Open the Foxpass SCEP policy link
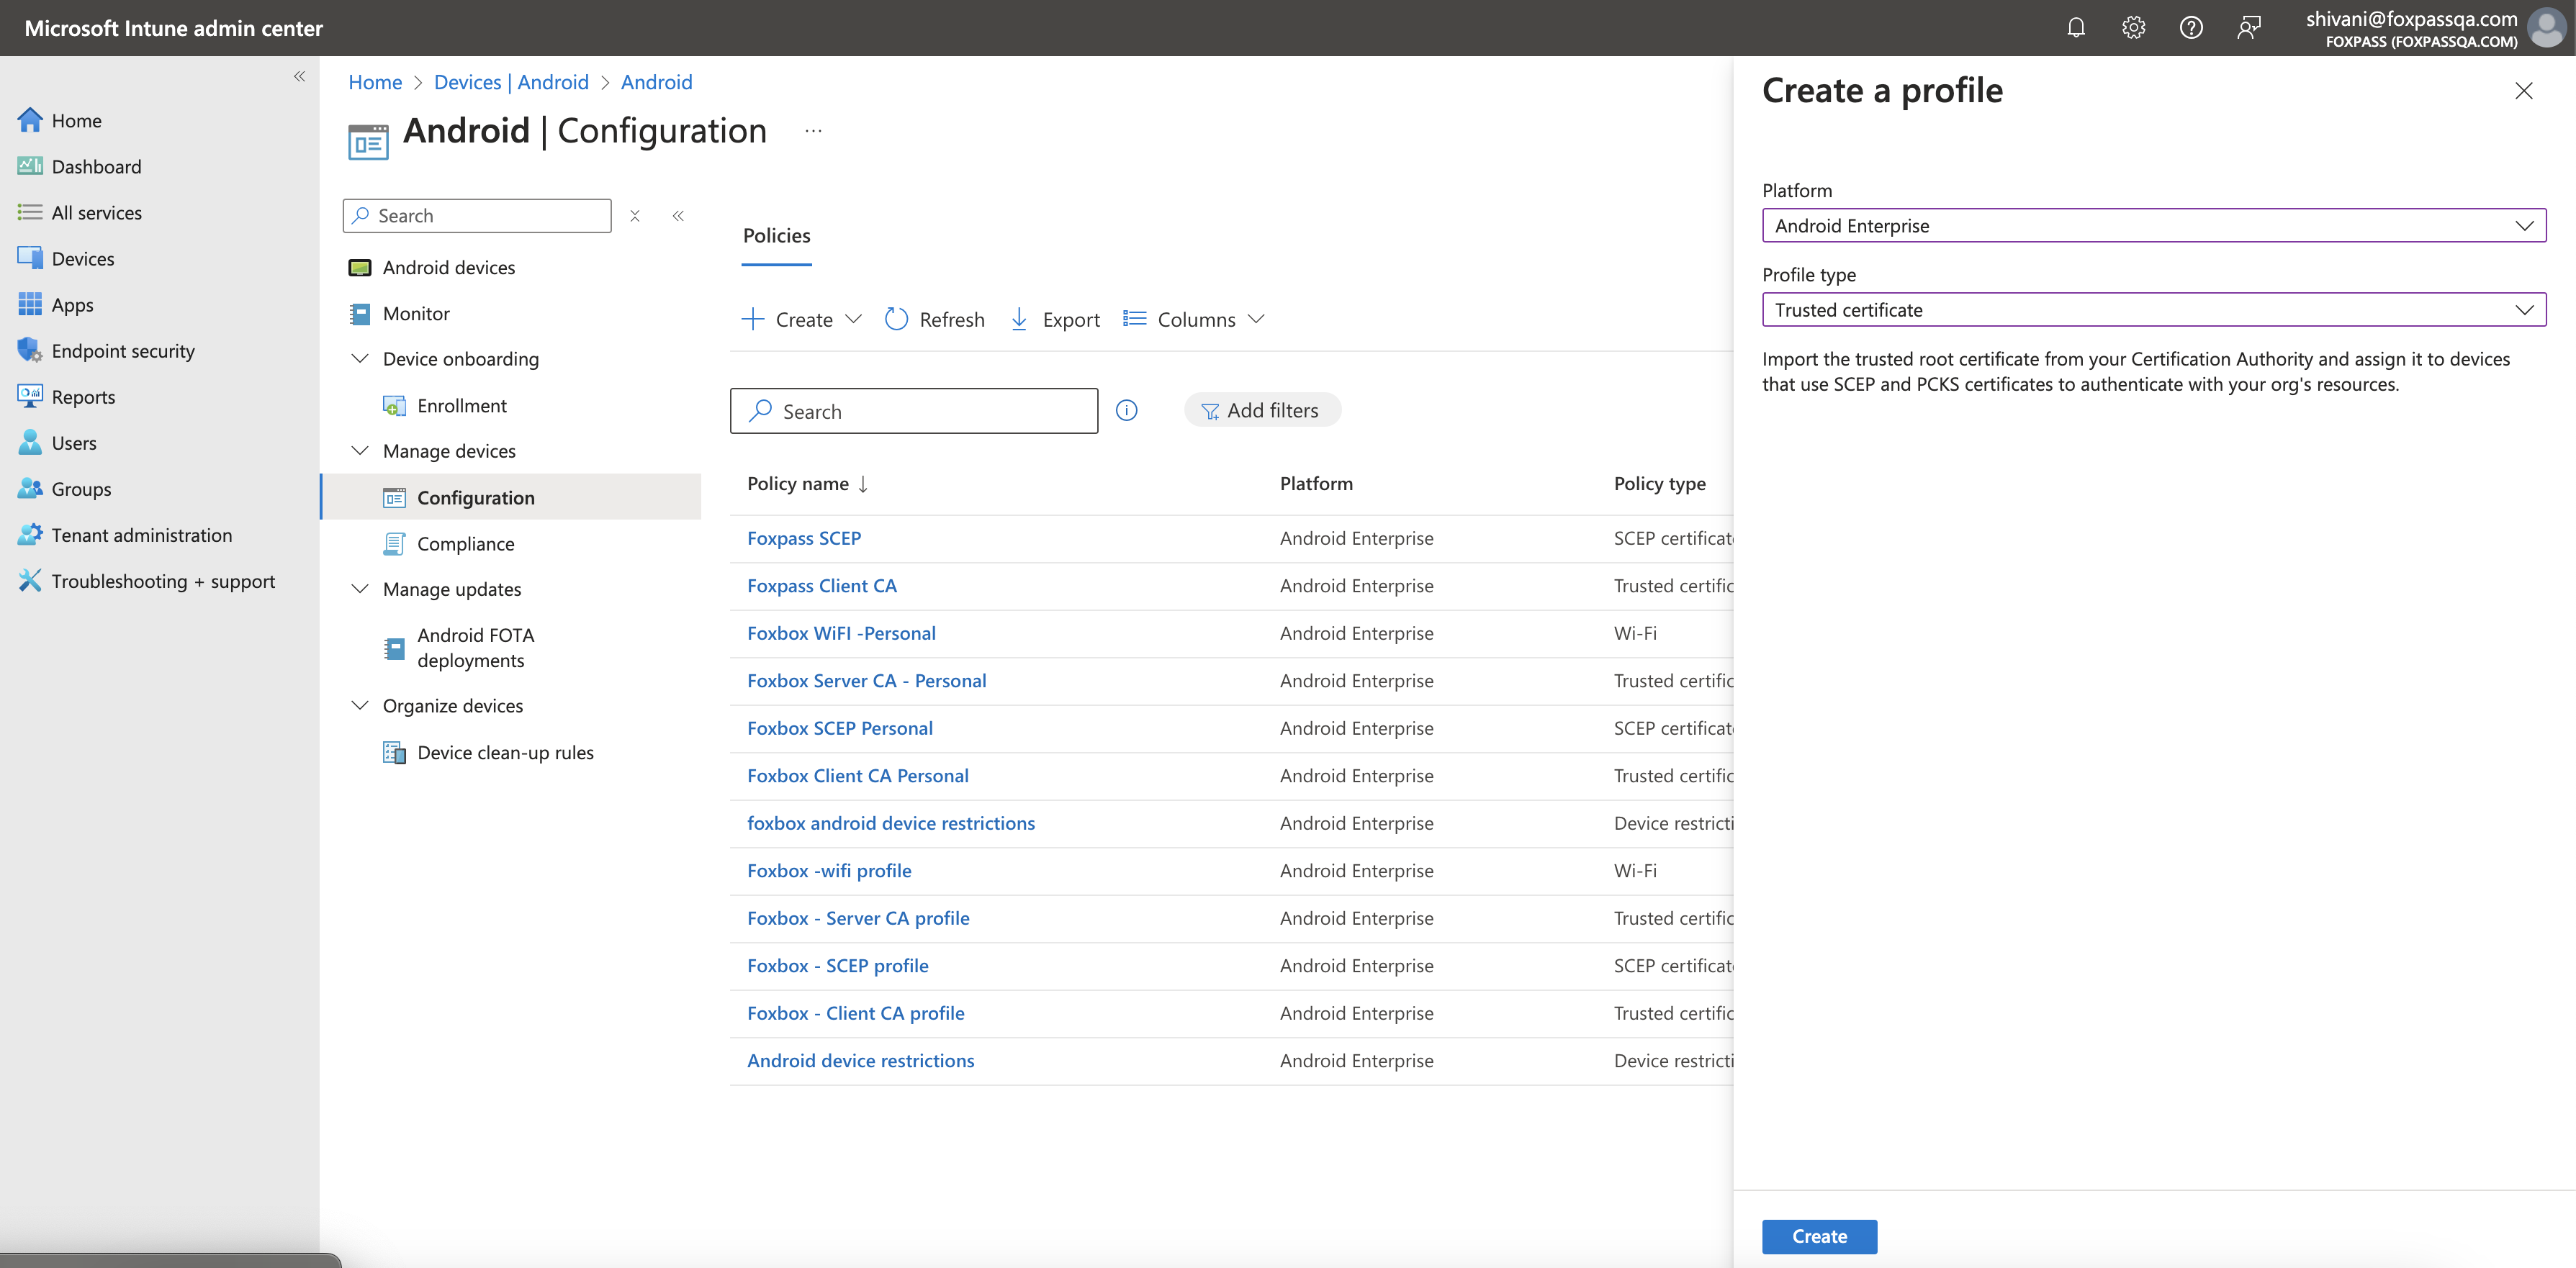 coord(804,538)
